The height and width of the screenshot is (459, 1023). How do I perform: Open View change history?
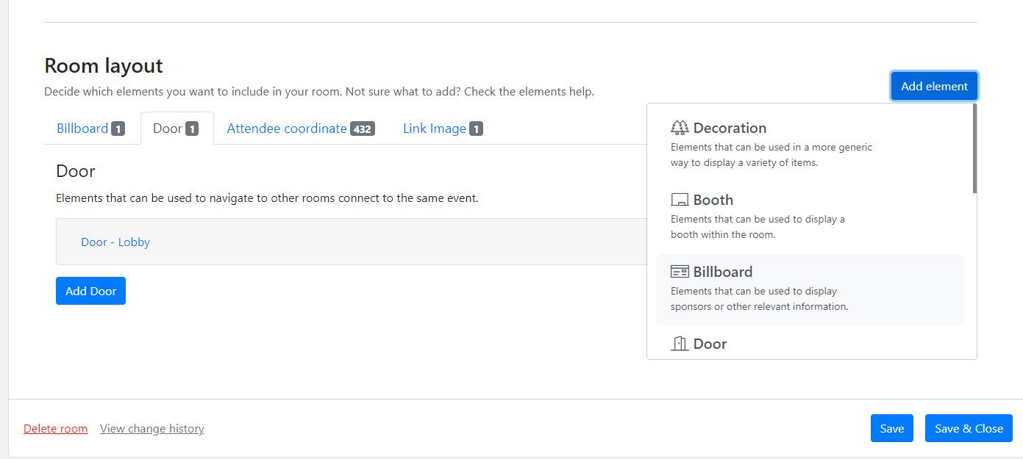click(x=152, y=428)
